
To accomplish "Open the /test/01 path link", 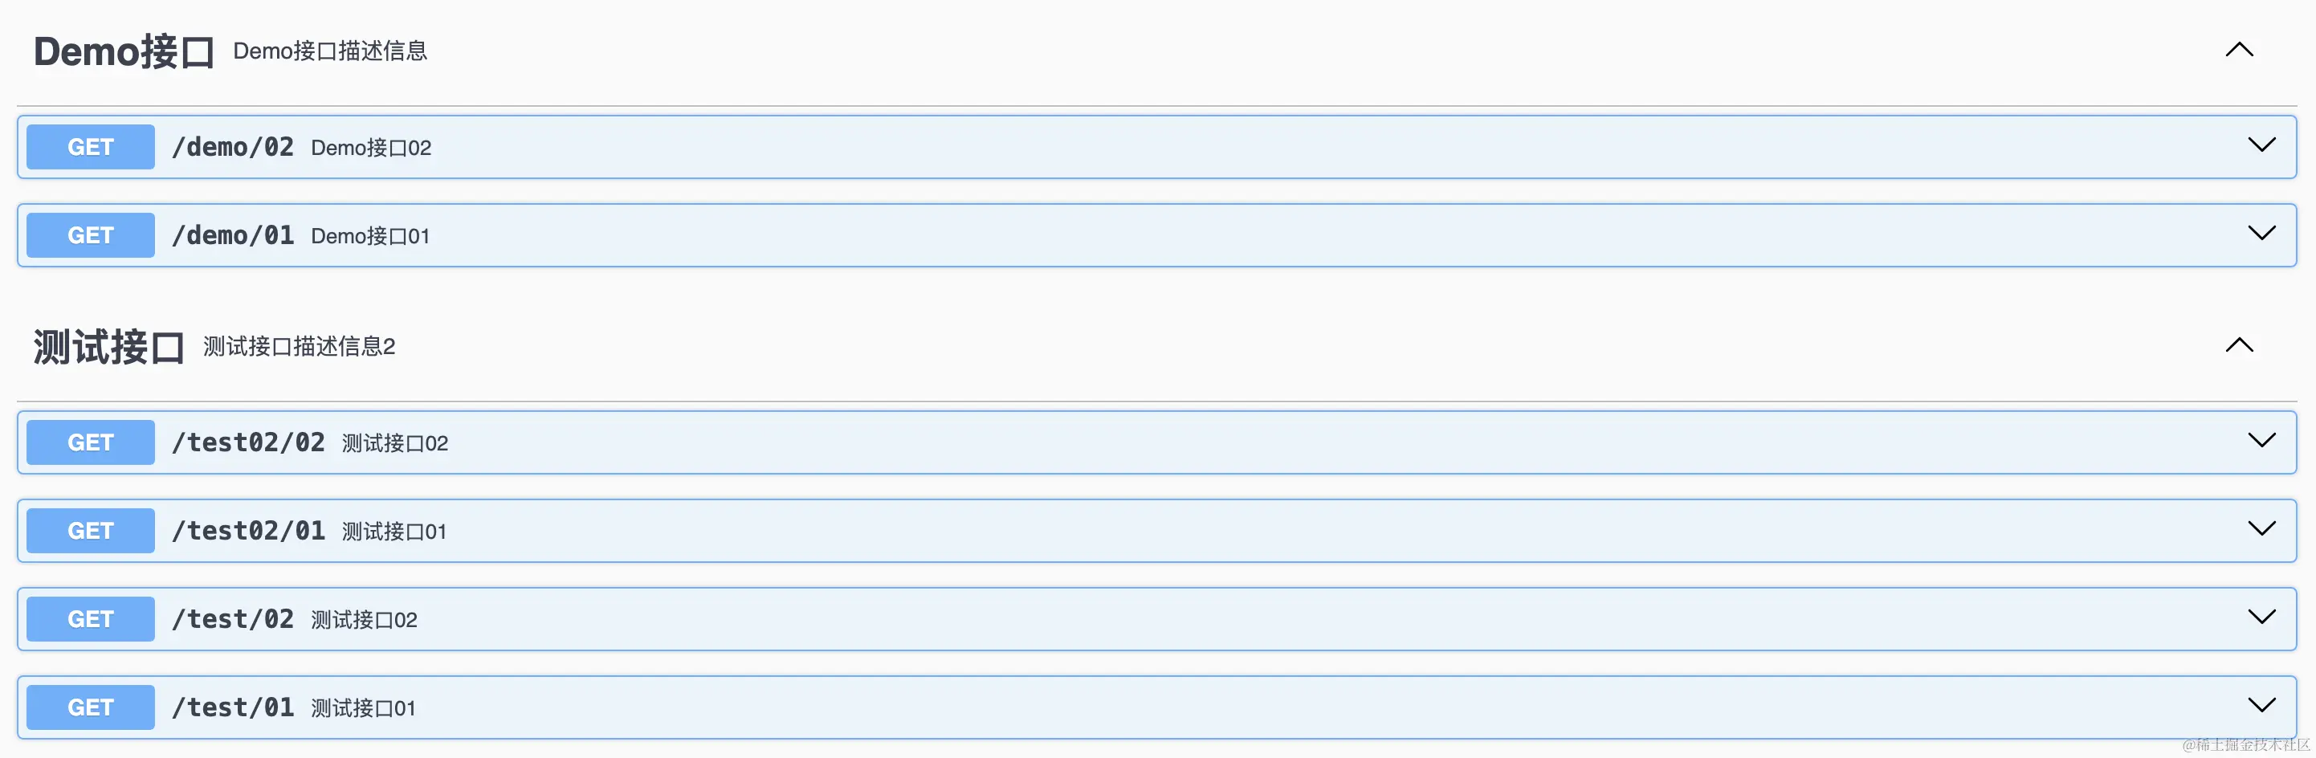I will point(233,707).
